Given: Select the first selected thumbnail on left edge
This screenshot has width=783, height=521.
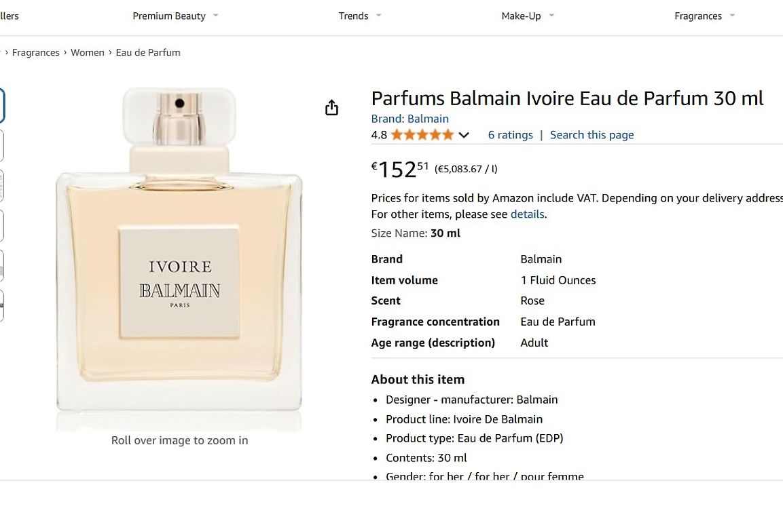Looking at the screenshot, I should (1, 105).
